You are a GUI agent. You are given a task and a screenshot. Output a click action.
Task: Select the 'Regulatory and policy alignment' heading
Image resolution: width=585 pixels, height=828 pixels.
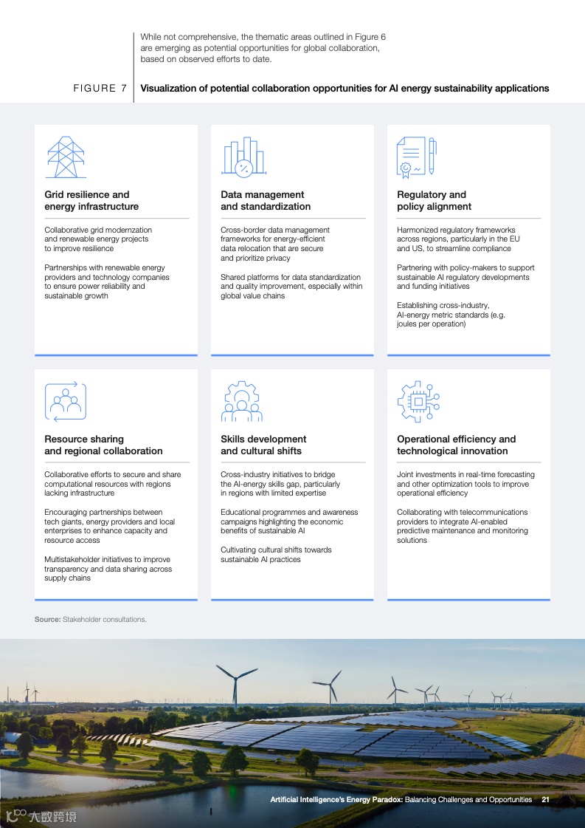point(434,201)
